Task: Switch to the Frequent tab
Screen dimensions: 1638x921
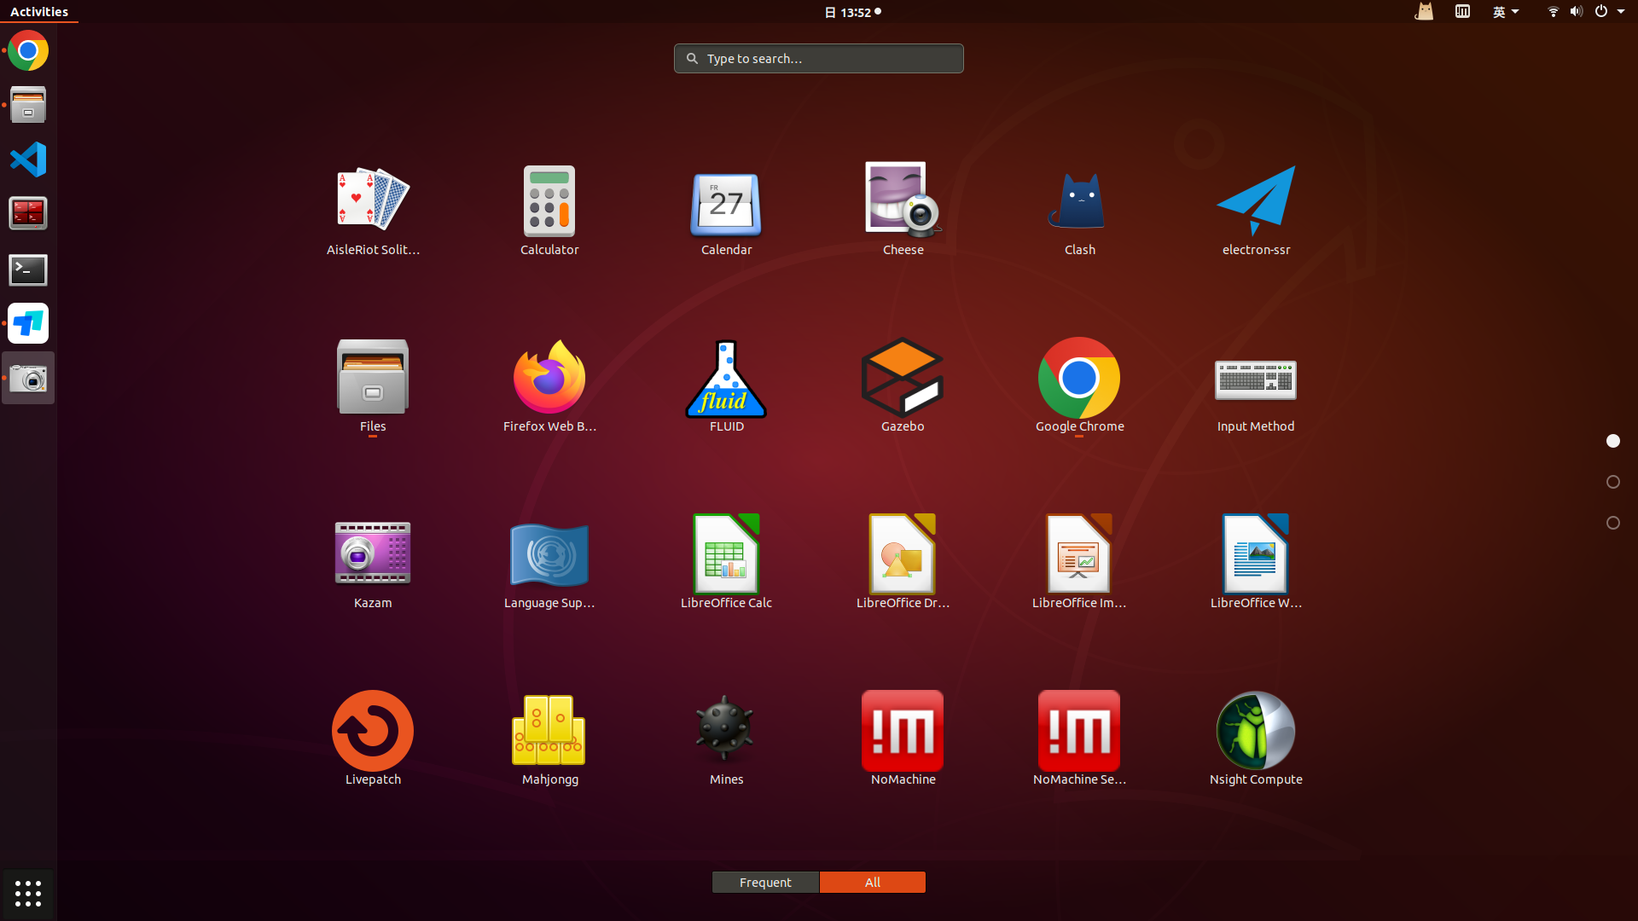Action: click(x=765, y=882)
